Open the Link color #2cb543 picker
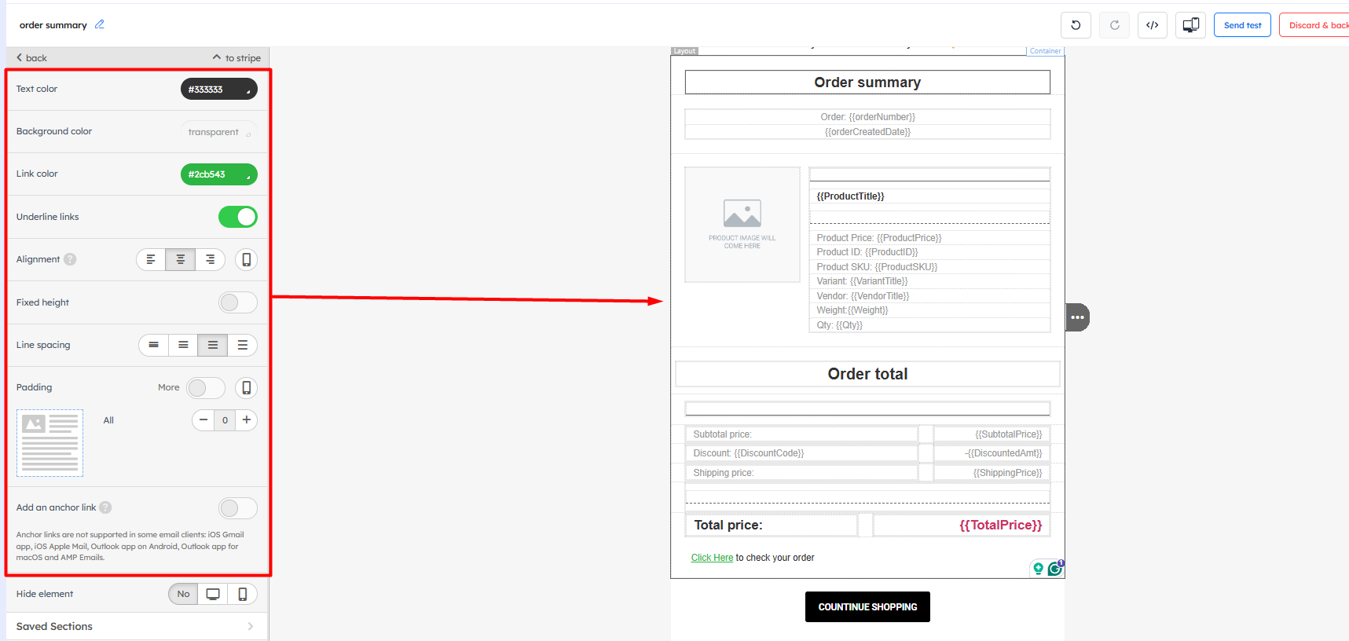 pyautogui.click(x=218, y=174)
